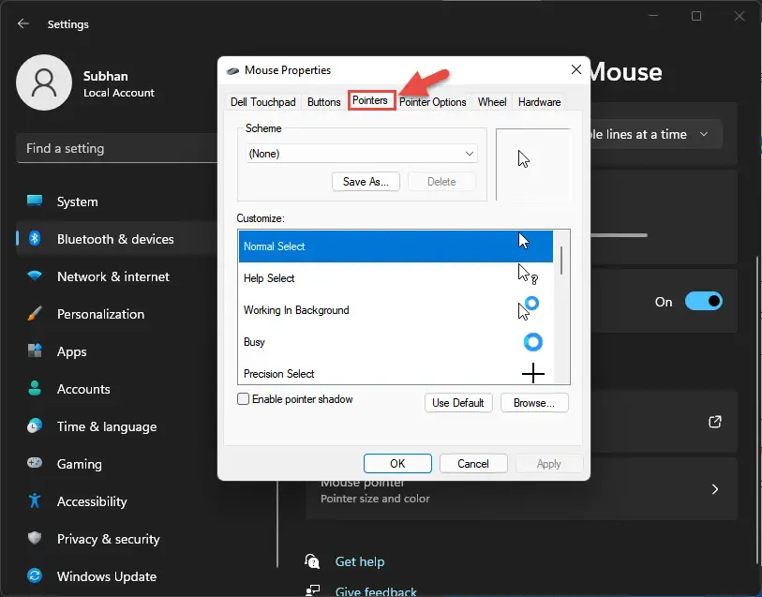The image size is (762, 597).
Task: Switch to the Buttons tab
Action: [323, 102]
